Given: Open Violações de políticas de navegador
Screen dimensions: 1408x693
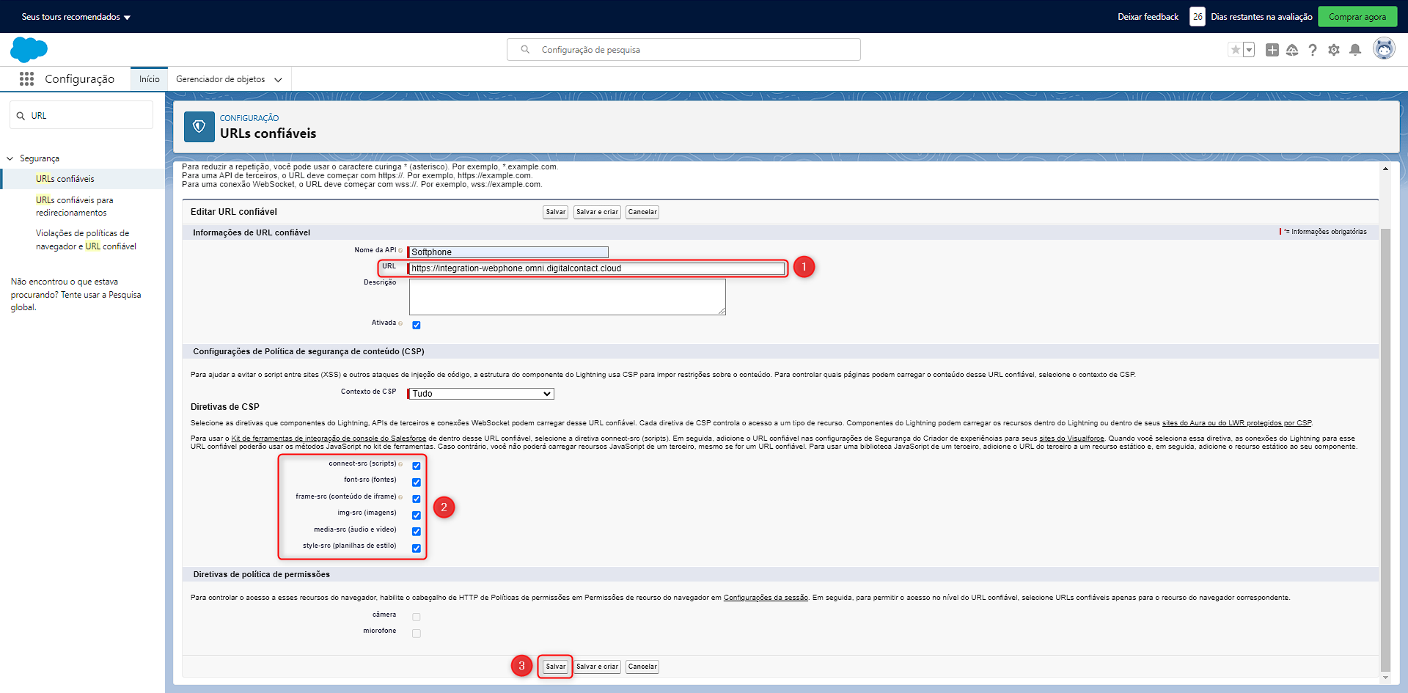Looking at the screenshot, I should [x=86, y=240].
